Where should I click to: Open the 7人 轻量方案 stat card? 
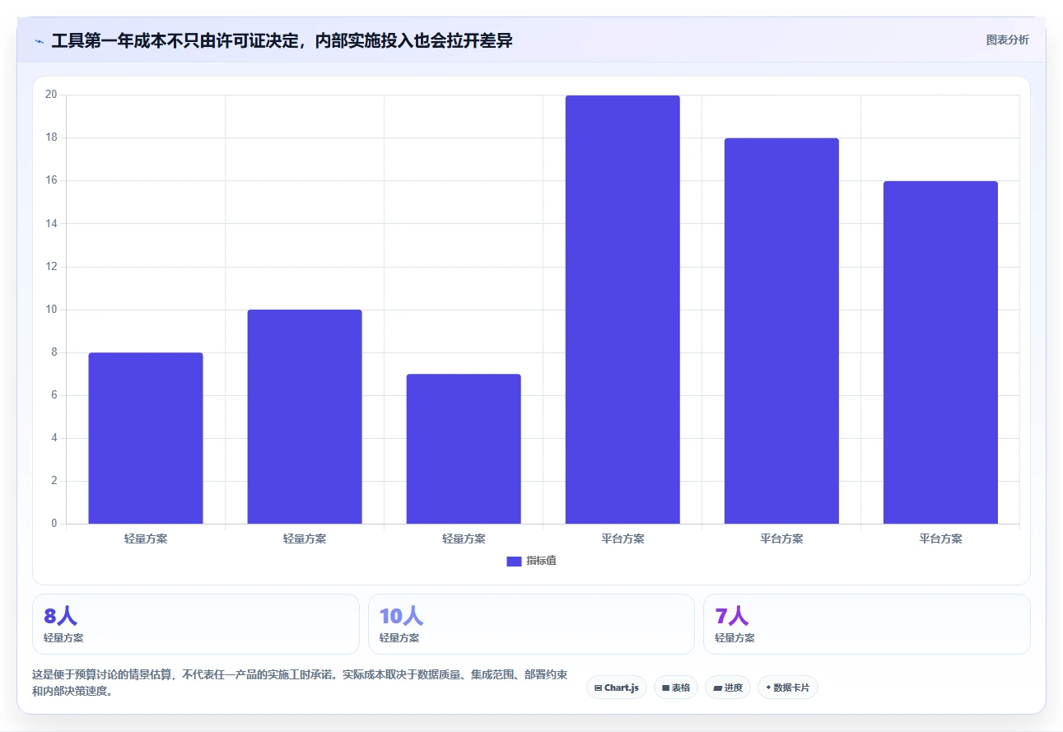point(866,624)
